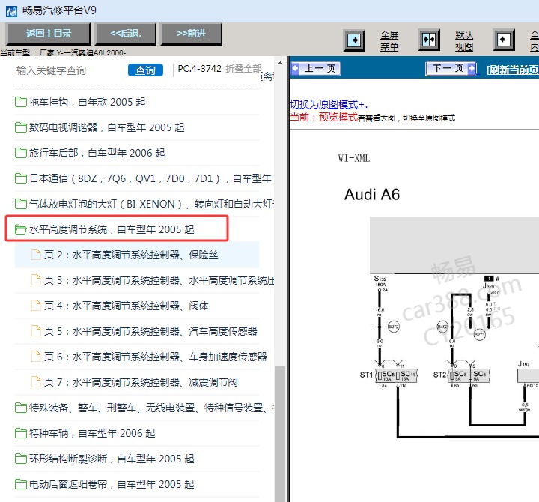The width and height of the screenshot is (539, 502).
Task: Click the left arrow on 上一页
Action: [x=295, y=68]
